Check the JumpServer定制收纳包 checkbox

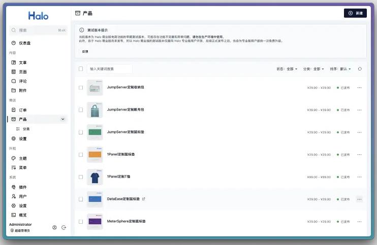pyautogui.click(x=81, y=88)
